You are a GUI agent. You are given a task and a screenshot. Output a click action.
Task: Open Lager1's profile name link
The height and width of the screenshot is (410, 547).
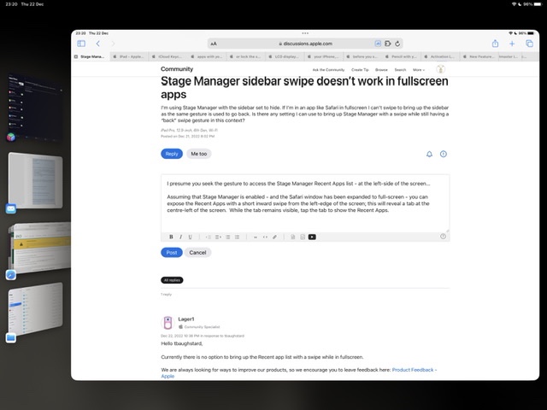186,319
